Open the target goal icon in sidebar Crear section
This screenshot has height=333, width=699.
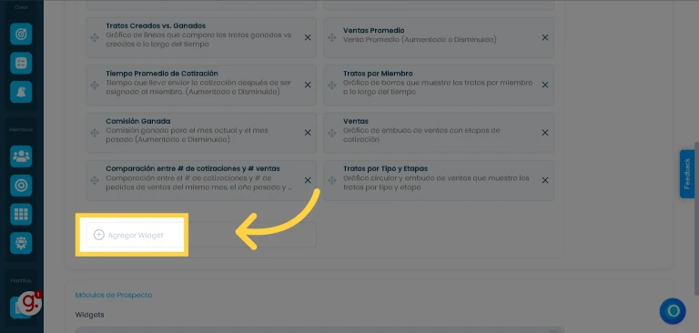click(x=21, y=35)
